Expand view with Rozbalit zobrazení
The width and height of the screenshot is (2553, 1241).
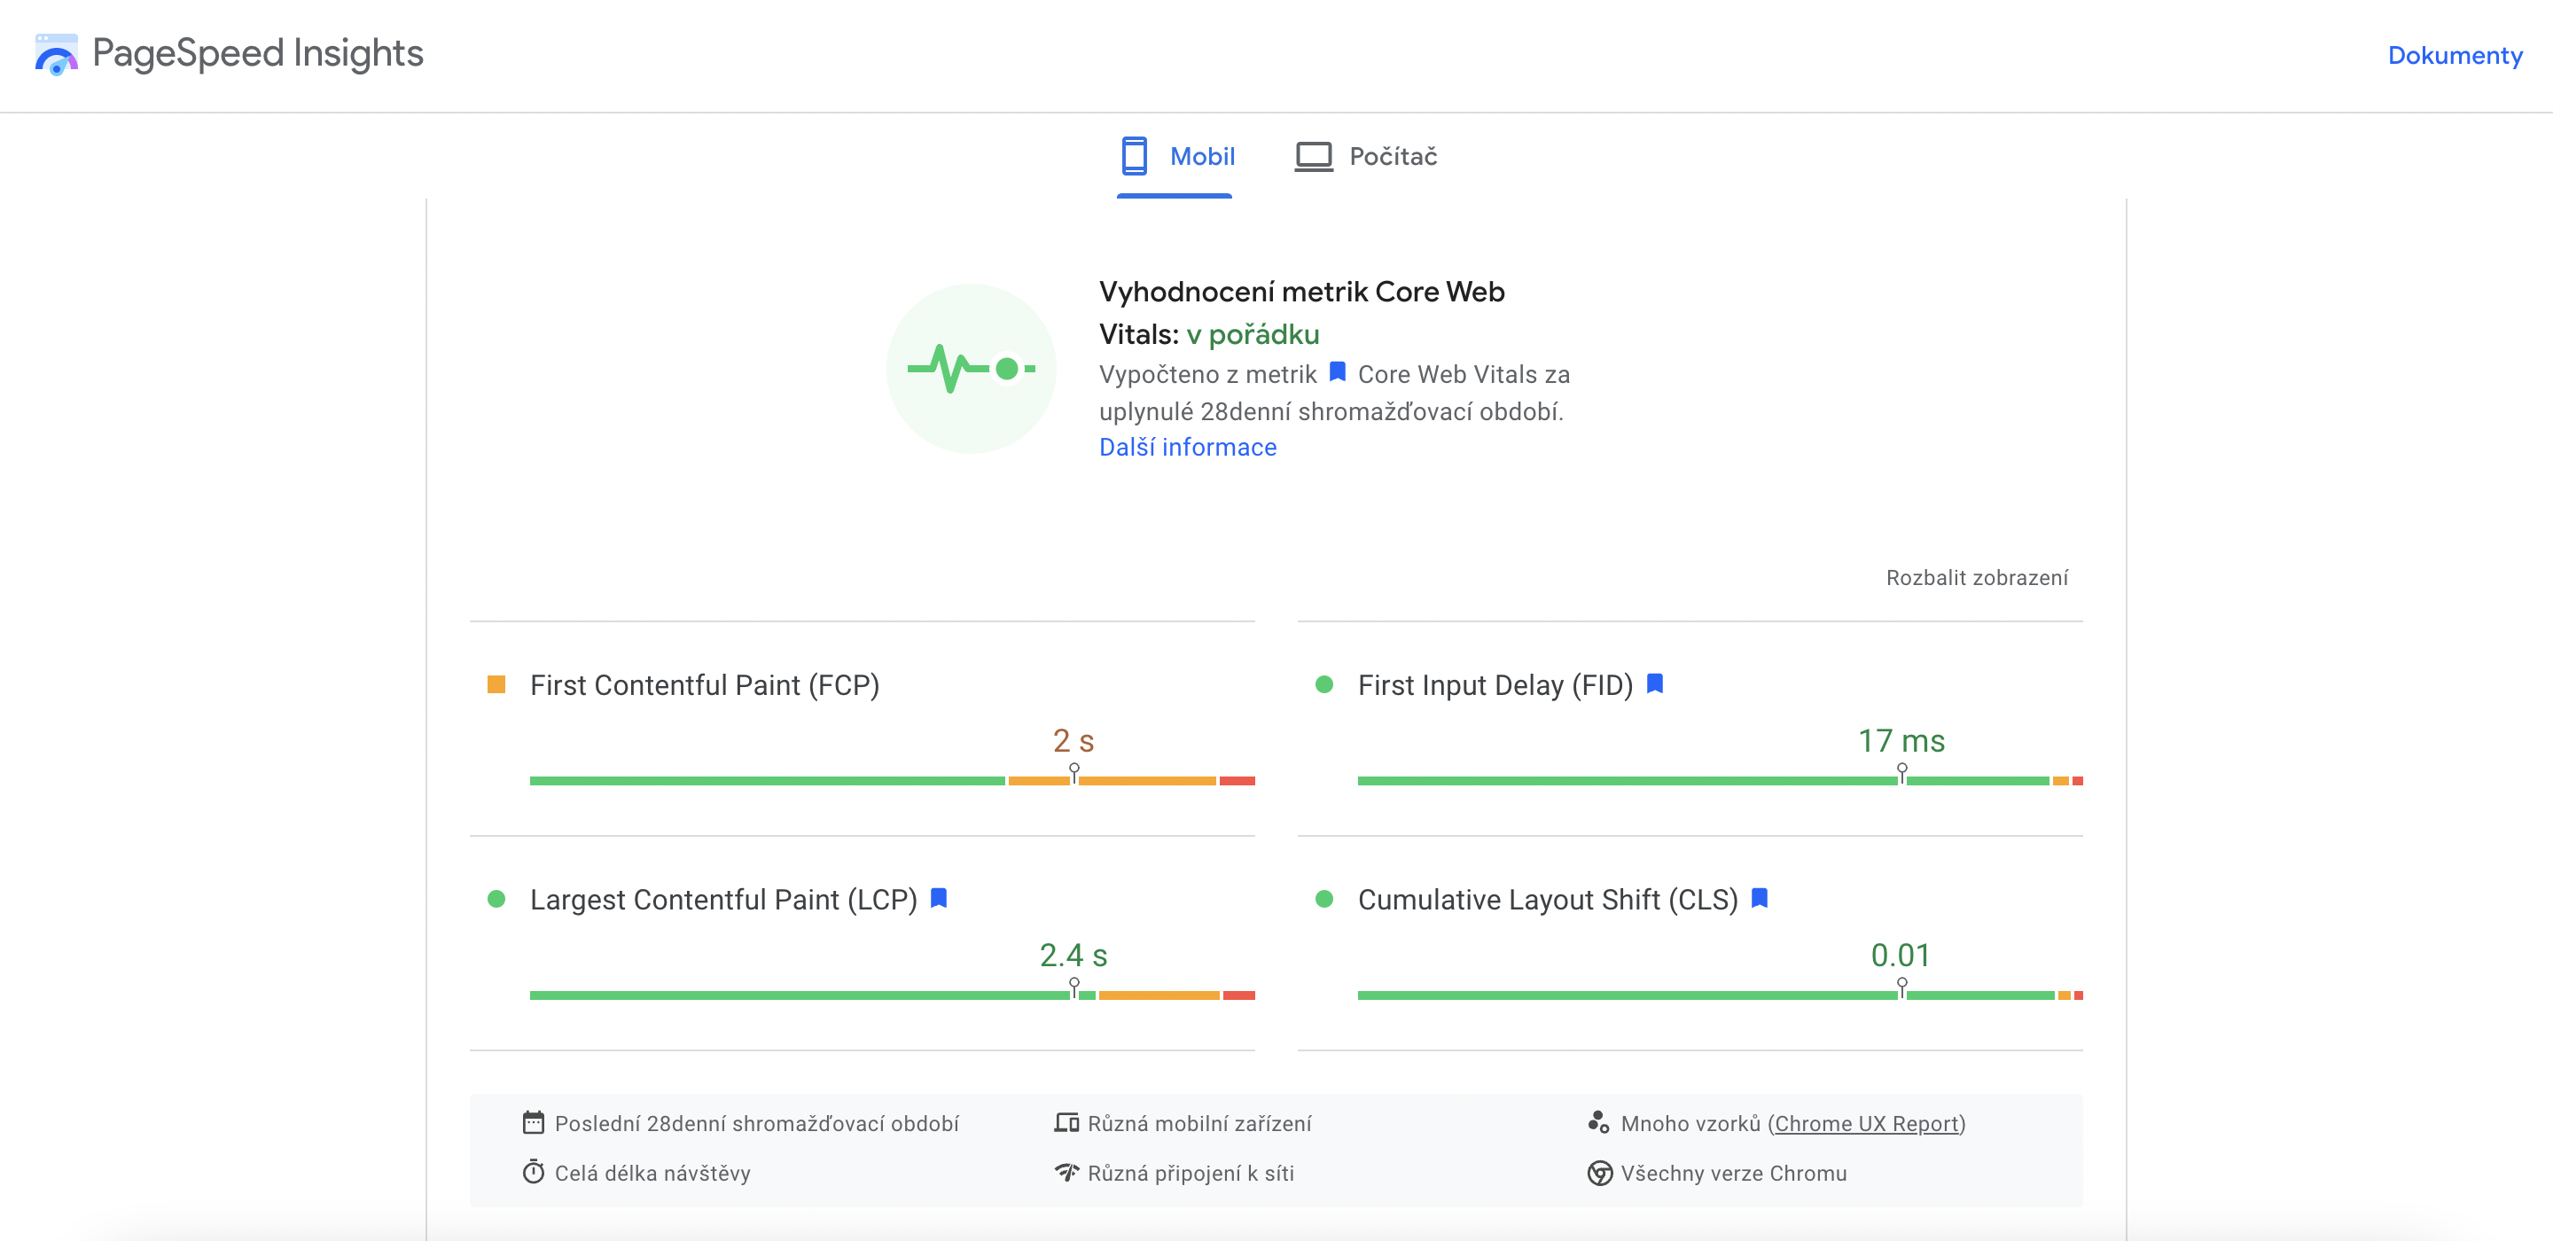tap(1976, 577)
